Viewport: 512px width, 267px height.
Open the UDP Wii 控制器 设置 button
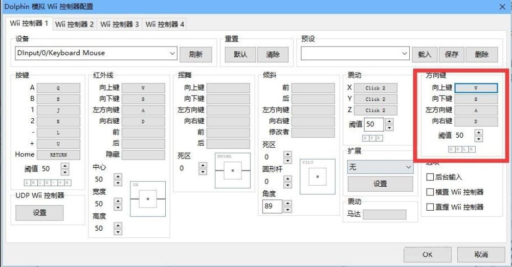39,213
